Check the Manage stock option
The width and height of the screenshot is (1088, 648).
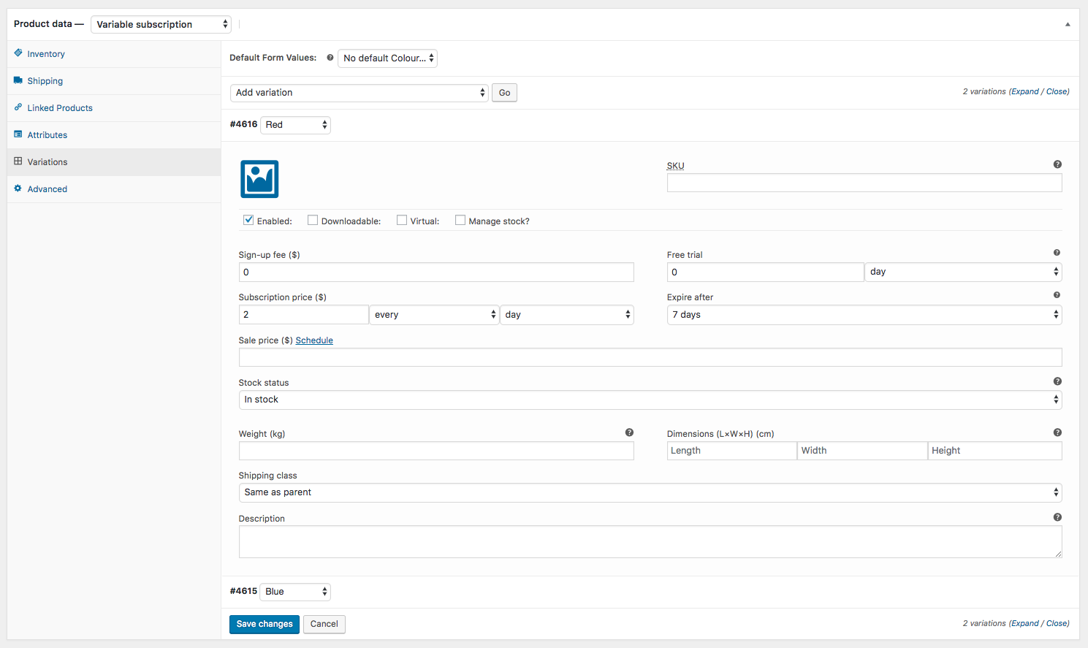460,219
